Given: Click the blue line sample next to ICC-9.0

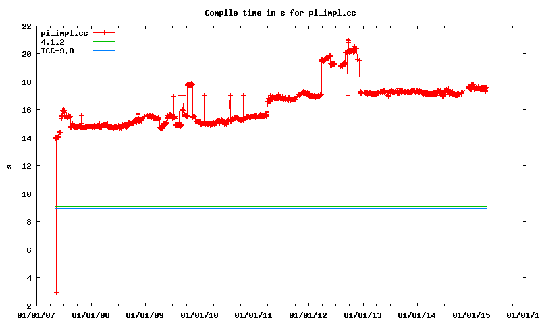Looking at the screenshot, I should point(105,51).
